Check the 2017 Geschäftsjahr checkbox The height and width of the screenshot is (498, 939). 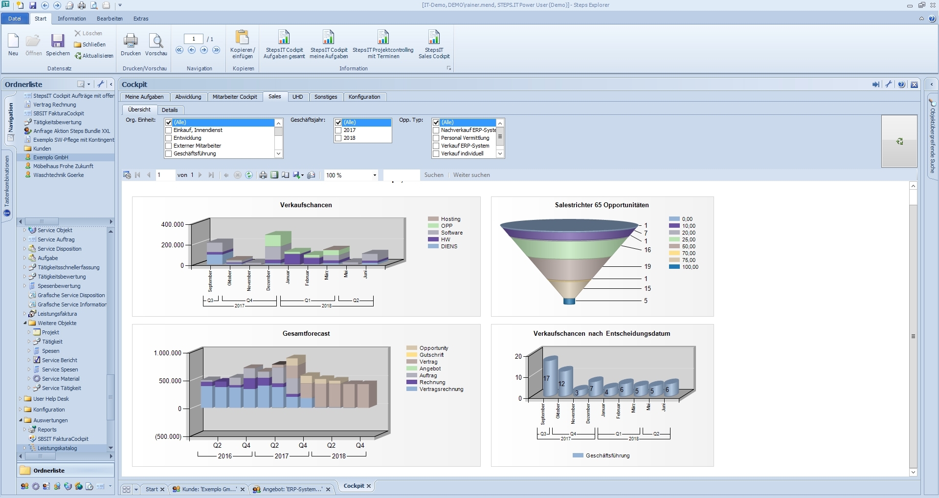tap(338, 130)
